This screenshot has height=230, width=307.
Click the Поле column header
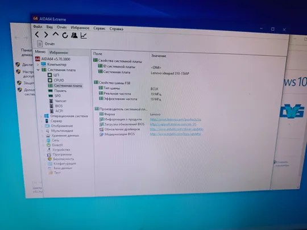(98, 53)
